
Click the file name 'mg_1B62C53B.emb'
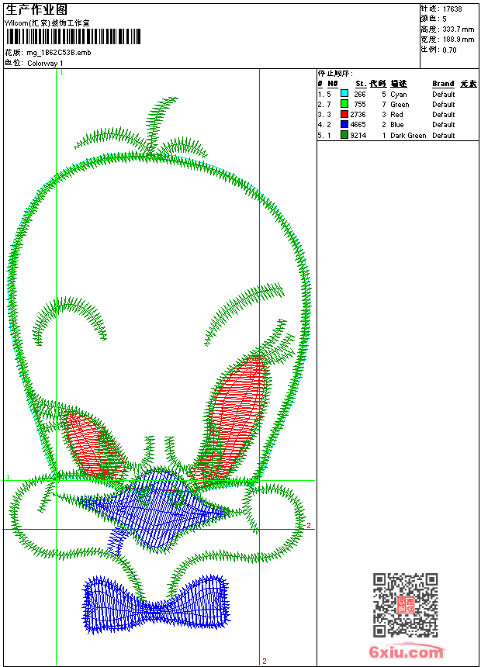(59, 53)
